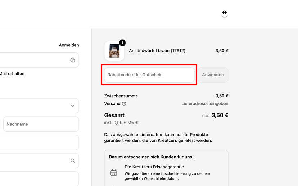Viewport: 298px width, 186px height.
Task: Click the magnifier search icon in address field
Action: pyautogui.click(x=73, y=161)
